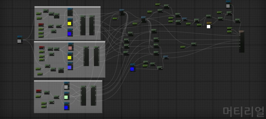This screenshot has width=266, height=119.
Task: Select the gray swatch node in bottom comment box
Action: coord(67,86)
